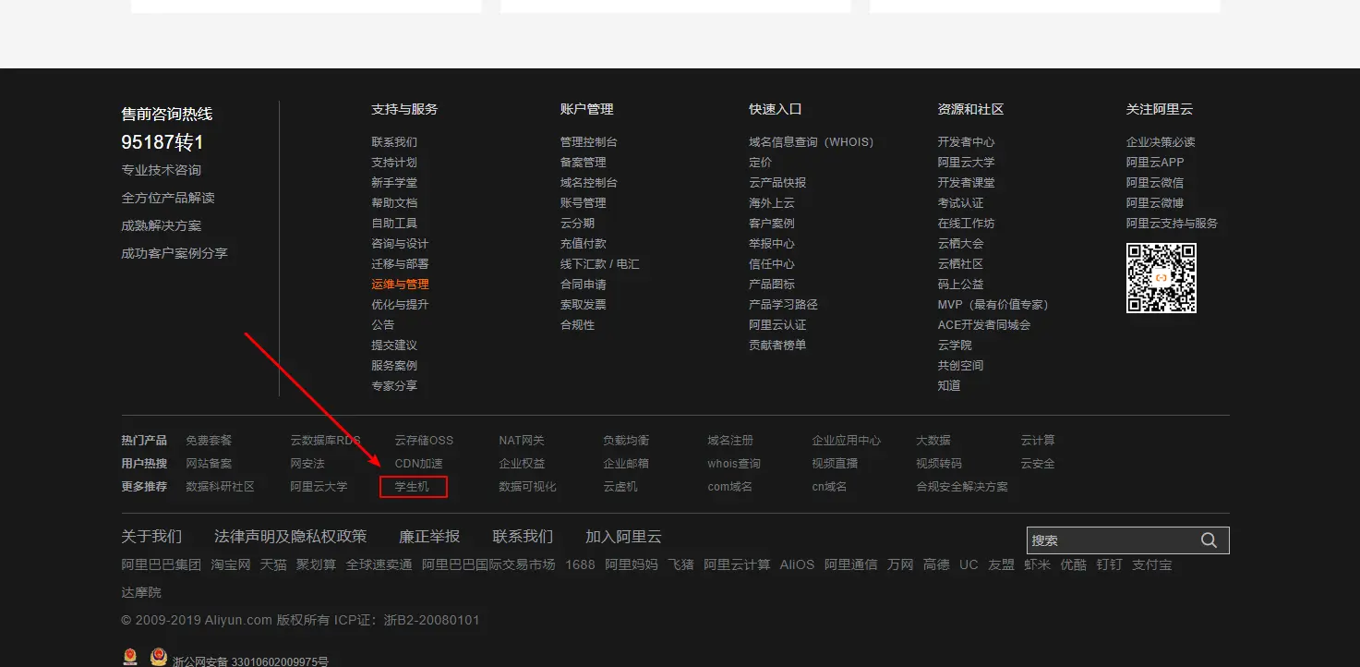This screenshot has width=1360, height=667.
Task: Open 加入阿里云
Action: point(623,537)
